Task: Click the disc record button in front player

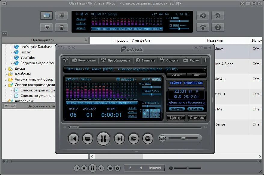Action: pos(148,139)
